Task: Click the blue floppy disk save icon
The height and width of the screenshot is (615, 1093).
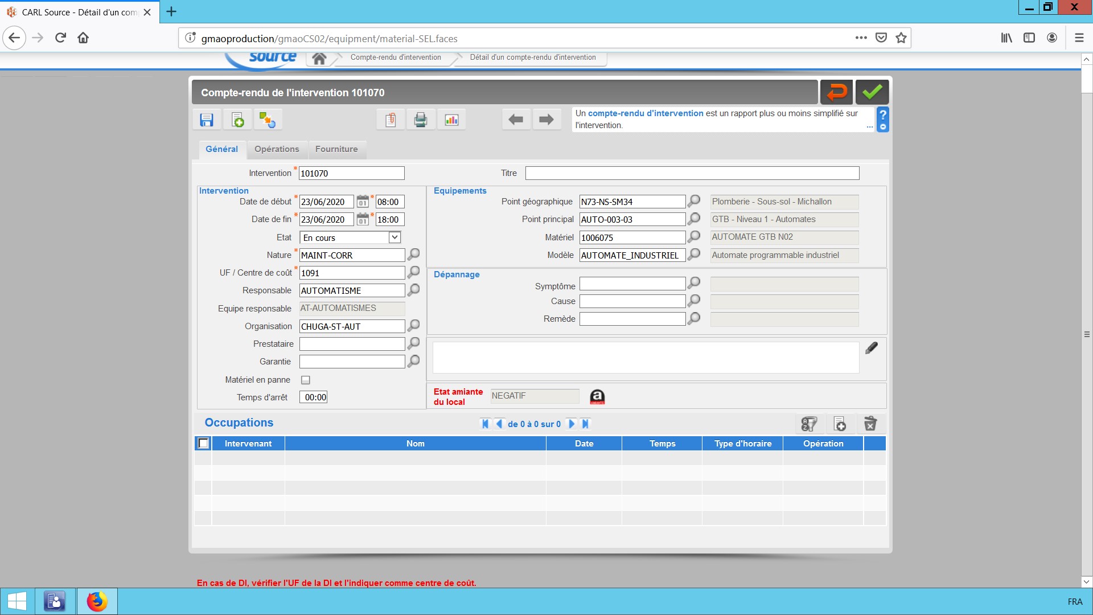Action: pos(206,120)
